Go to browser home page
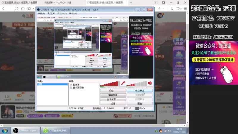 [x=23, y=8]
